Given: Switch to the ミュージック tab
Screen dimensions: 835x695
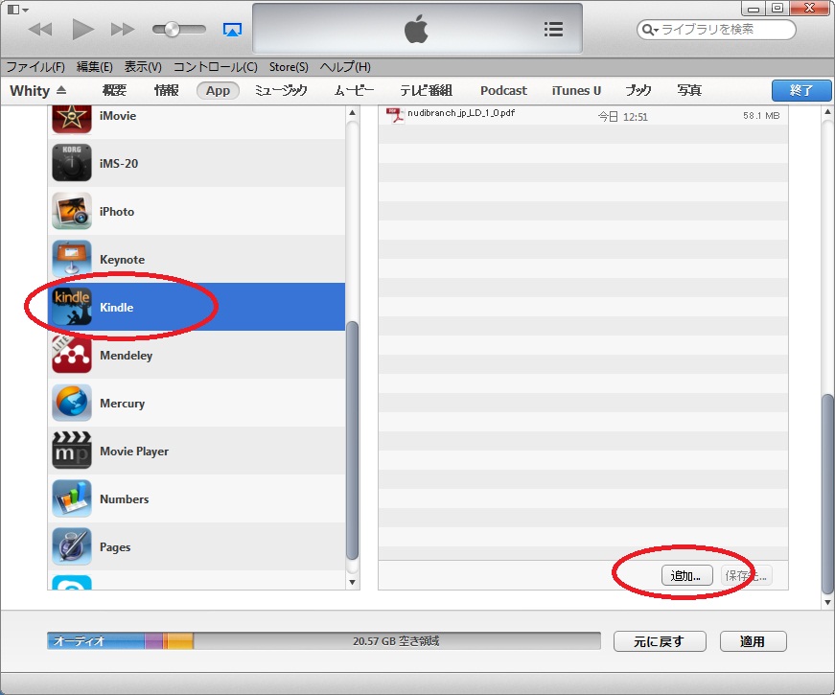Looking at the screenshot, I should tap(281, 90).
